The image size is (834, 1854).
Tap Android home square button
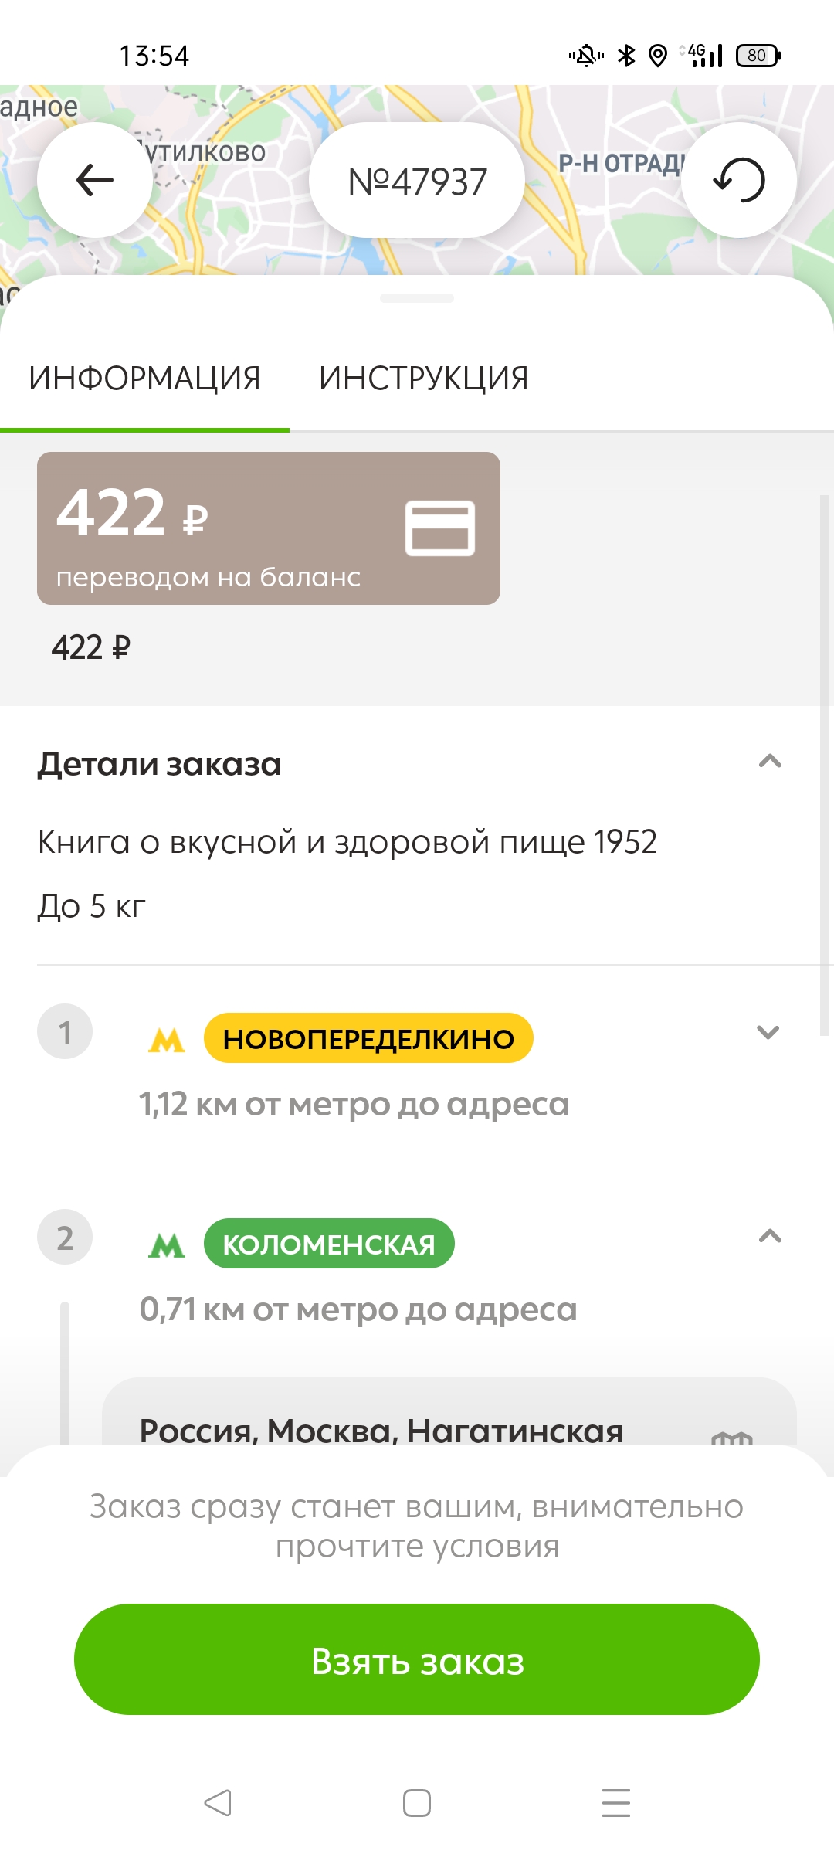point(417,1803)
